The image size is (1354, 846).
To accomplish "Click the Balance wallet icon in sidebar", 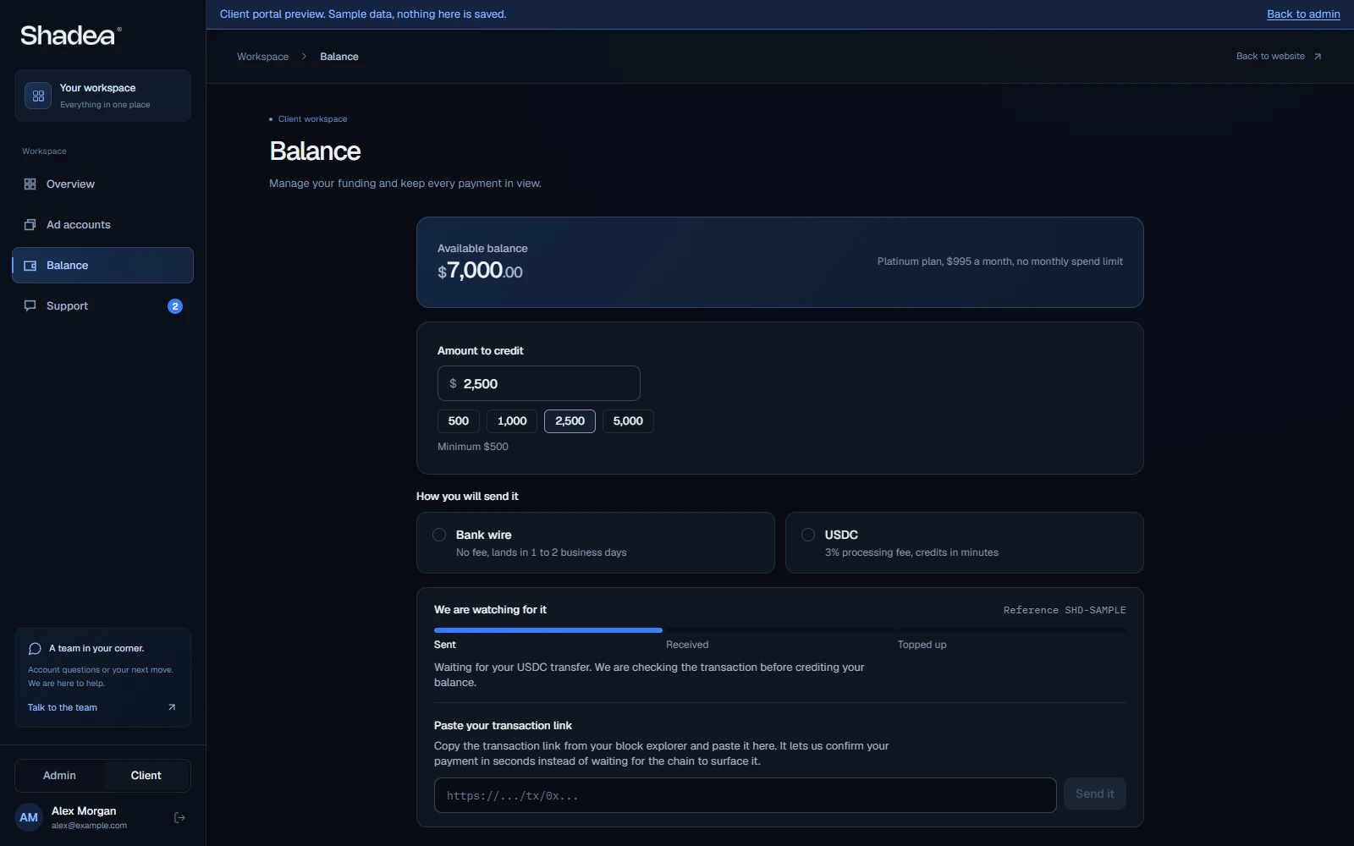I will coord(30,266).
